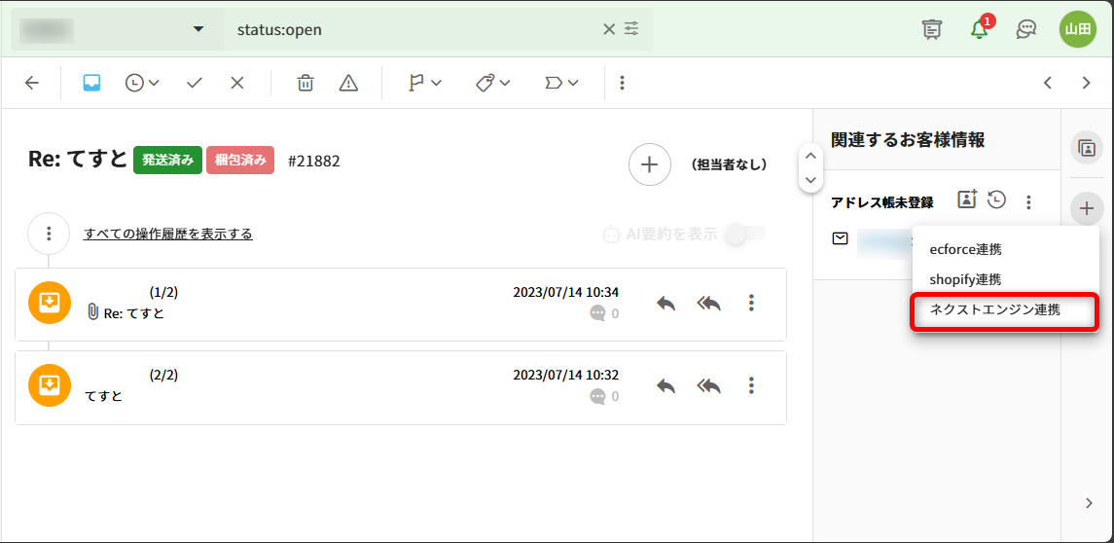Open the 山田 user avatar
Image resolution: width=1114 pixels, height=543 pixels.
[1078, 29]
